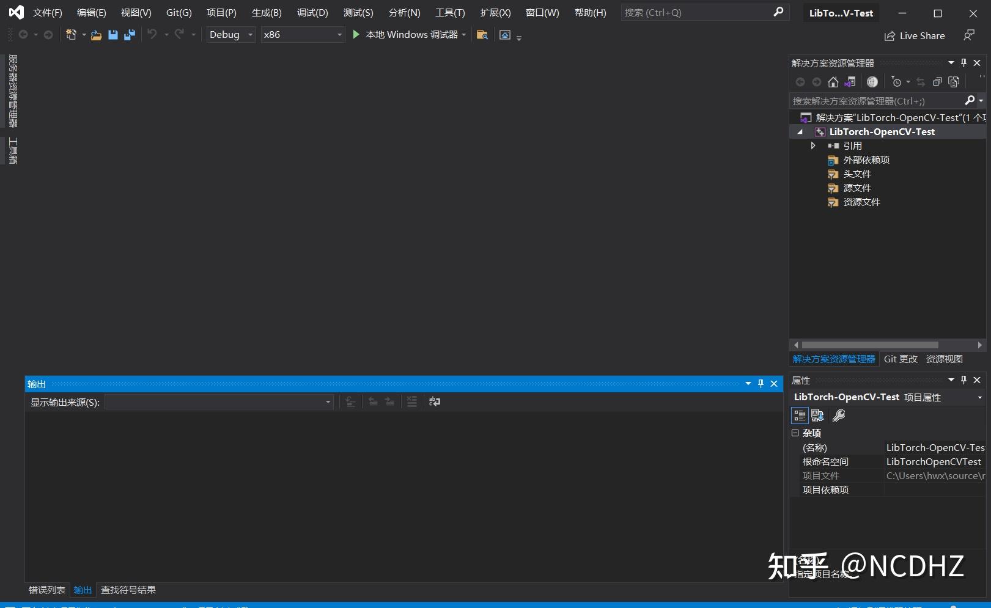The width and height of the screenshot is (991, 608).
Task: Open the Properties icon in Solution Explorer
Action: click(954, 81)
